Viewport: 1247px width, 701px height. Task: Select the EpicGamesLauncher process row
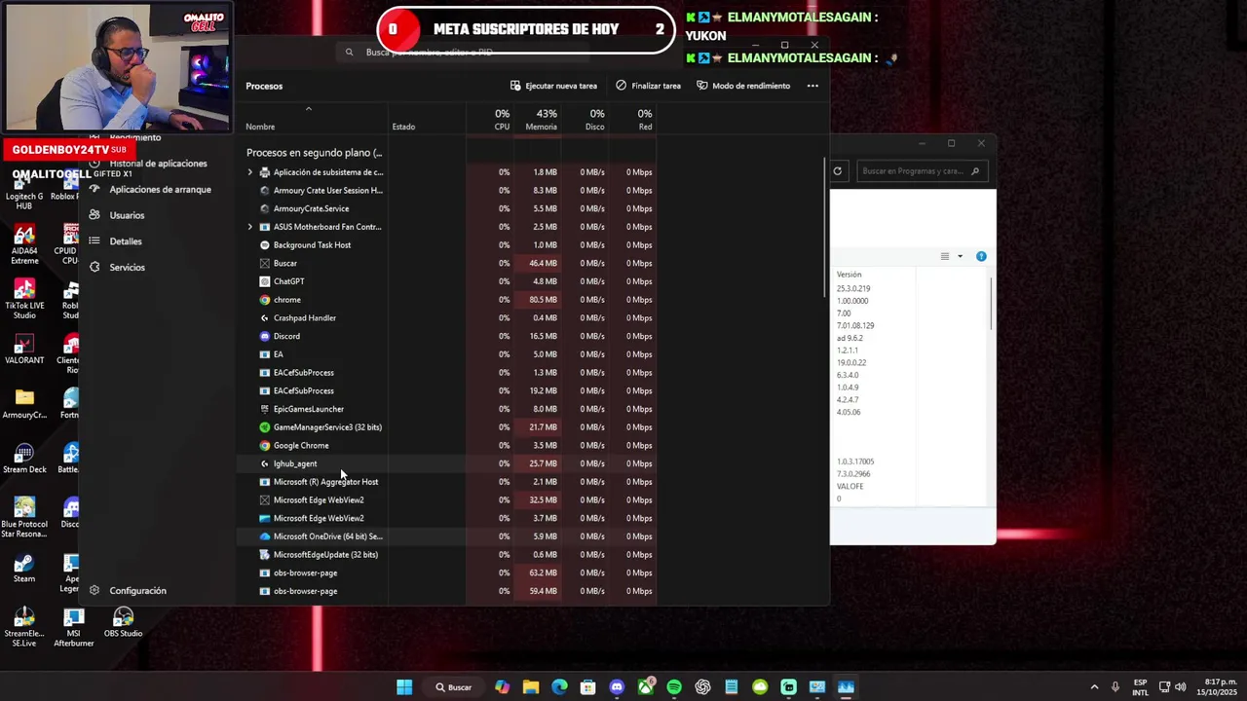(448, 409)
